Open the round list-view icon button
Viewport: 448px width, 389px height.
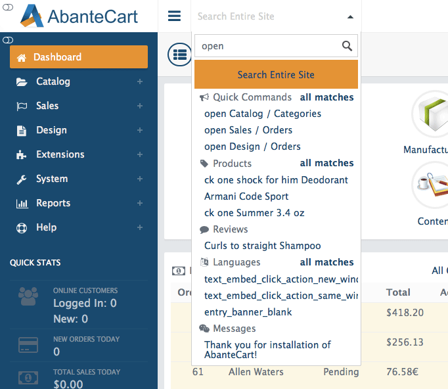(180, 55)
